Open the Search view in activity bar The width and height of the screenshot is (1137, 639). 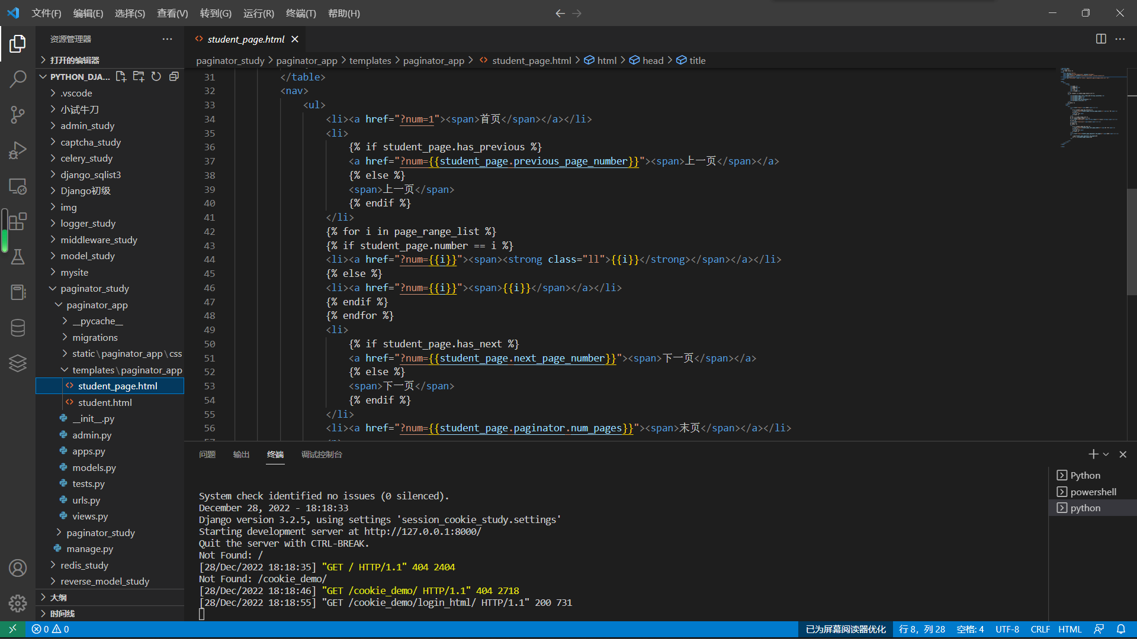(18, 79)
